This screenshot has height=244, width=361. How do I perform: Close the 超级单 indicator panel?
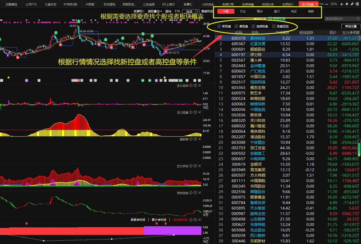pos(200,139)
